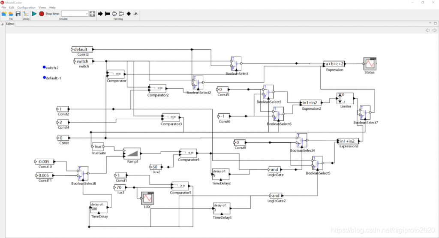The width and height of the screenshot is (439, 238).
Task: Select the BooleanSelect8 block
Action: point(83,173)
